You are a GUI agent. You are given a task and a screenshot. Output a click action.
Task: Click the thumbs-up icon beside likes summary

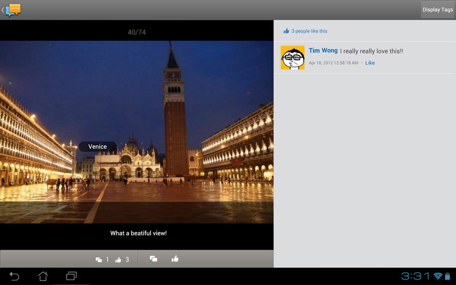pyautogui.click(x=286, y=31)
